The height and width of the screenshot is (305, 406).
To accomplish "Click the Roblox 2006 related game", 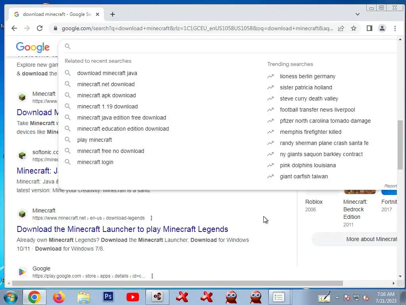I will click(x=314, y=205).
